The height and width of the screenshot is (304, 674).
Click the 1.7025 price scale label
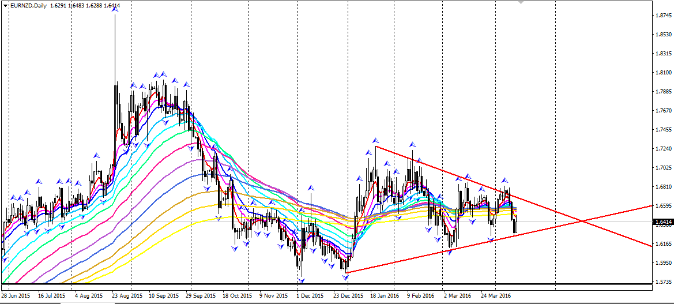click(x=663, y=168)
